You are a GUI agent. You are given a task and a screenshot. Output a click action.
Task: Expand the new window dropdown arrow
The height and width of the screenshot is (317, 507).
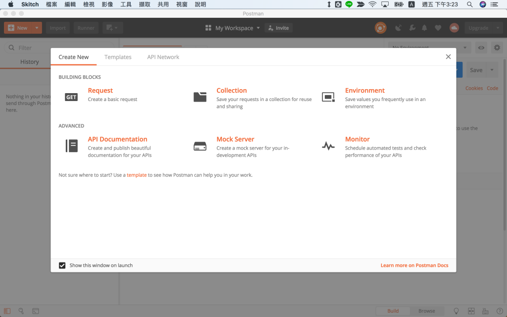116,28
